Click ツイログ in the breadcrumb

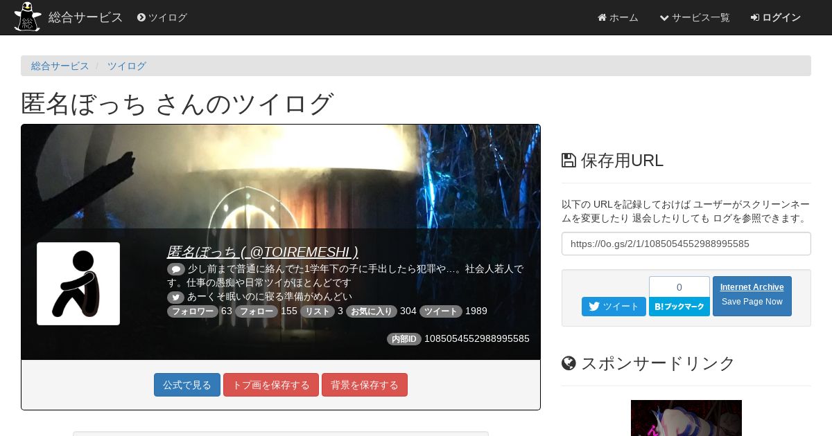tap(126, 66)
